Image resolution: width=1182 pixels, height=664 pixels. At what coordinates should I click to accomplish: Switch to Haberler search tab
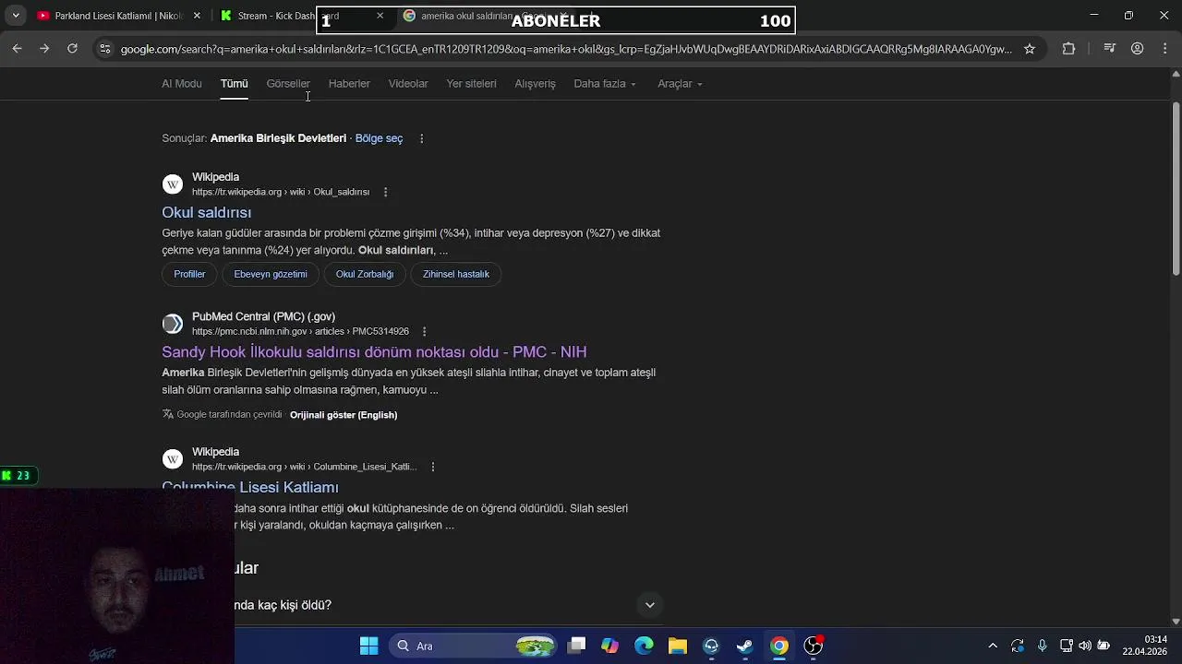click(349, 84)
